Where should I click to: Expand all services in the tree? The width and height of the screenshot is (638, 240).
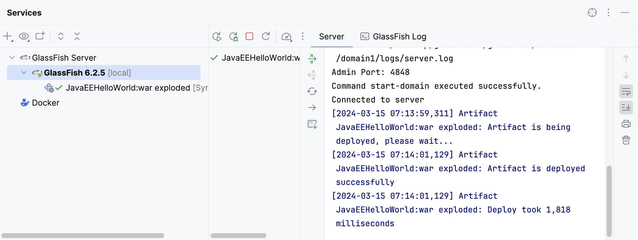(x=61, y=37)
